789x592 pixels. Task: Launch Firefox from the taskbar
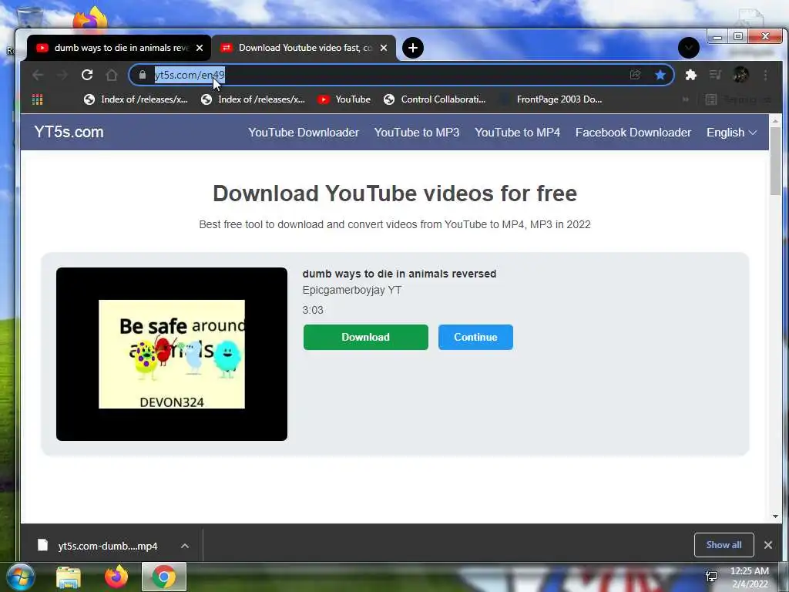pos(116,577)
